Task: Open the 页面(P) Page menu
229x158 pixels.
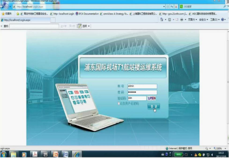Action: (193, 19)
